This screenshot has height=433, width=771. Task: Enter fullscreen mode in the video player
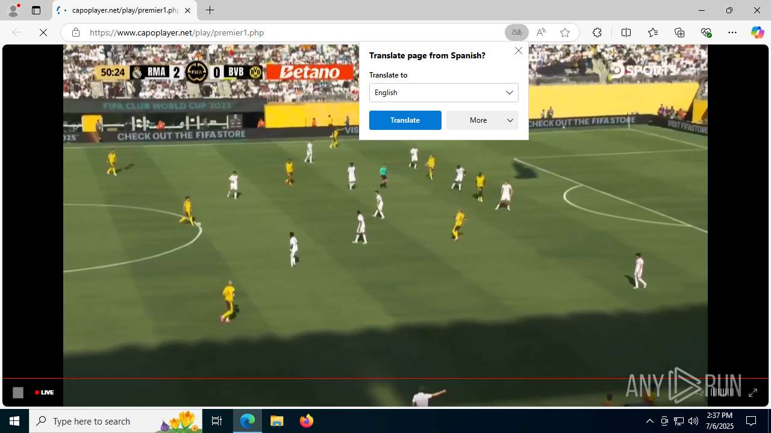coord(753,393)
